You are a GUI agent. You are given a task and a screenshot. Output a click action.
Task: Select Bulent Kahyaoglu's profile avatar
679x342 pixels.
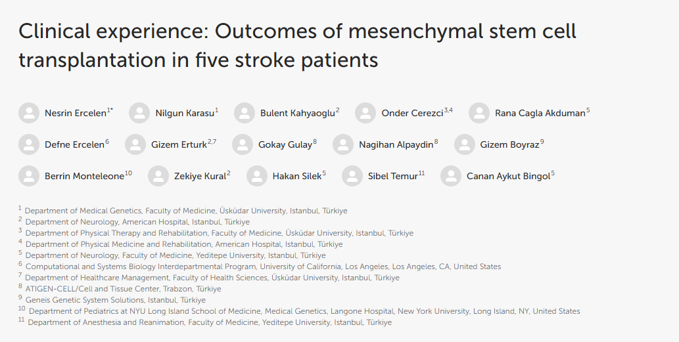pos(245,113)
